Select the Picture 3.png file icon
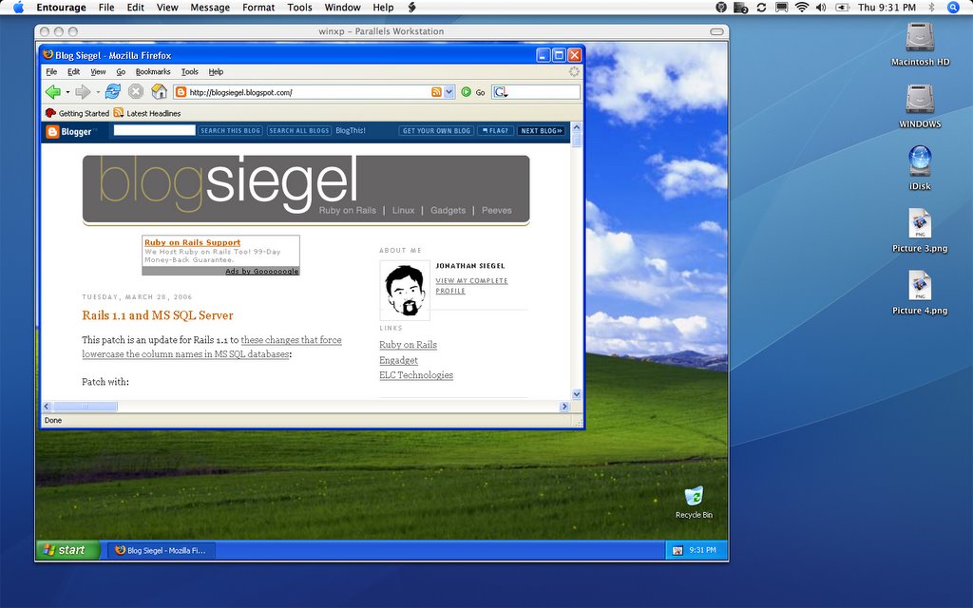The height and width of the screenshot is (608, 973). click(x=920, y=223)
